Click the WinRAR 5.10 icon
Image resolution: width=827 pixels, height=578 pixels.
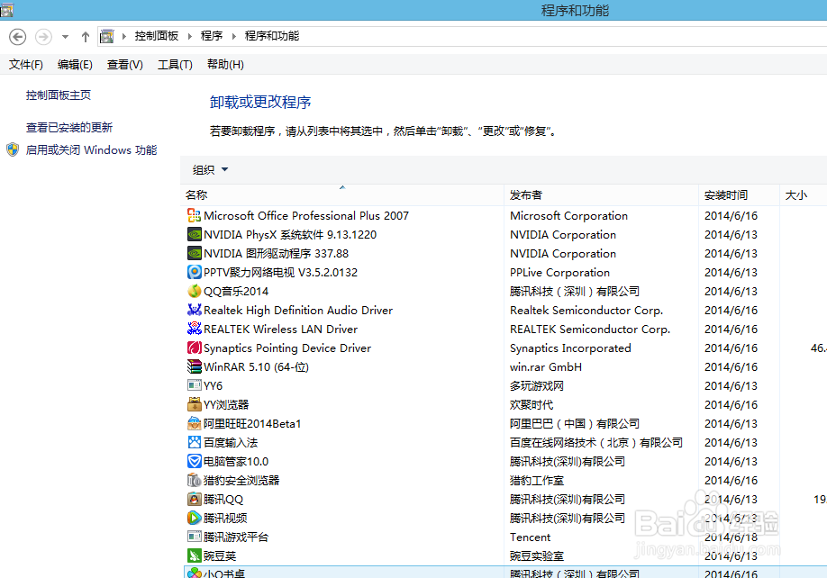click(x=194, y=366)
